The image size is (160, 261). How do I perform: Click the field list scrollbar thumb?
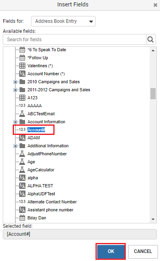(153, 94)
